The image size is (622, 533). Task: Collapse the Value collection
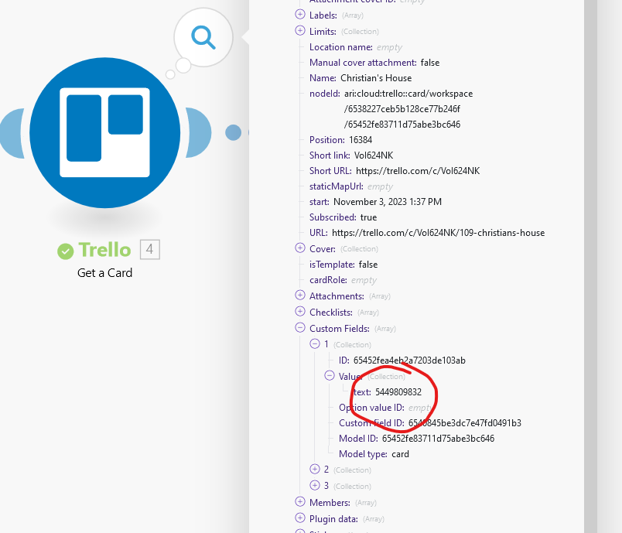point(330,375)
